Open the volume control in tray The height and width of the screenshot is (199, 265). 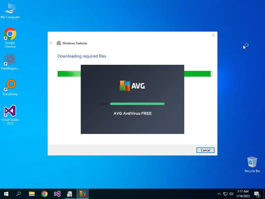(231, 194)
